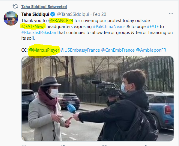Click the retweet arrows icon above the tweet
The image size is (179, 146).
[x=15, y=7]
